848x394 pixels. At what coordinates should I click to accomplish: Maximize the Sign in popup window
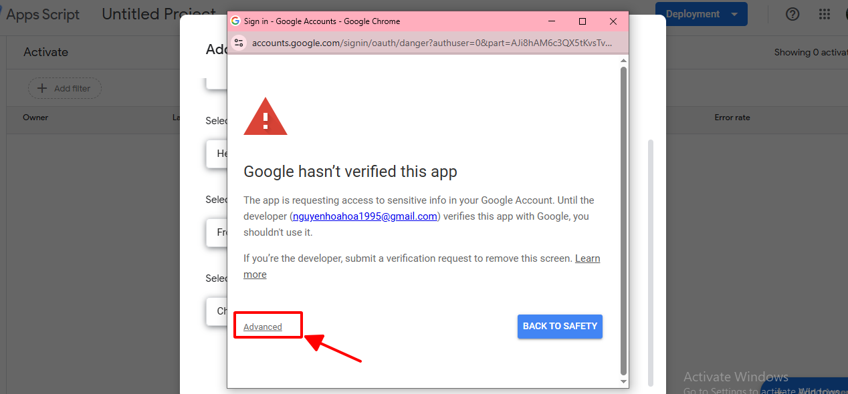582,21
